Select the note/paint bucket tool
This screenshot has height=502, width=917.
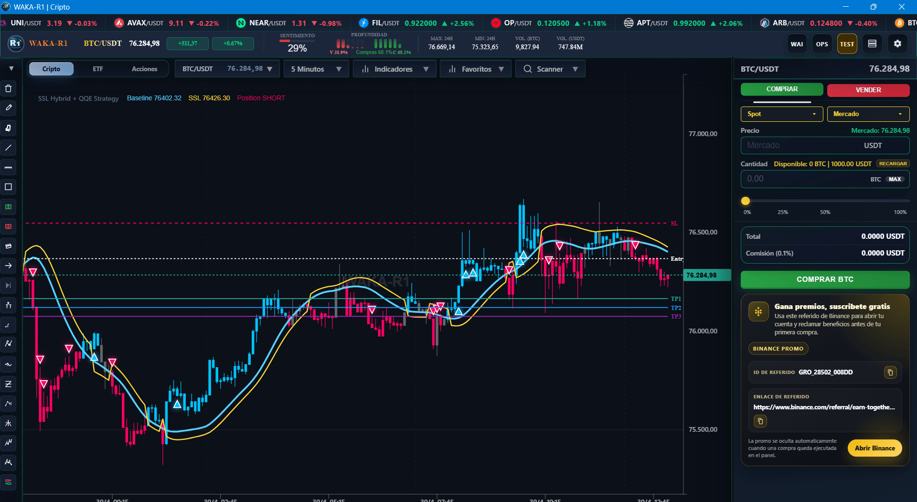[8, 128]
